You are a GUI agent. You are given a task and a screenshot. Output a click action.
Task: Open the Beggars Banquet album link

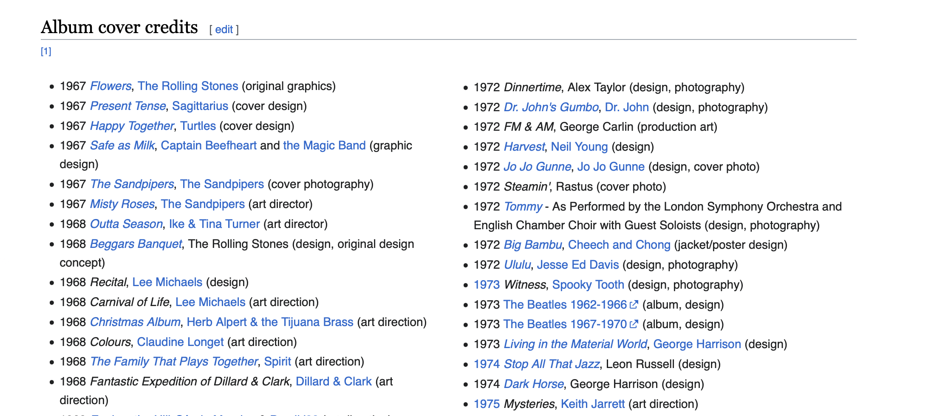click(136, 244)
